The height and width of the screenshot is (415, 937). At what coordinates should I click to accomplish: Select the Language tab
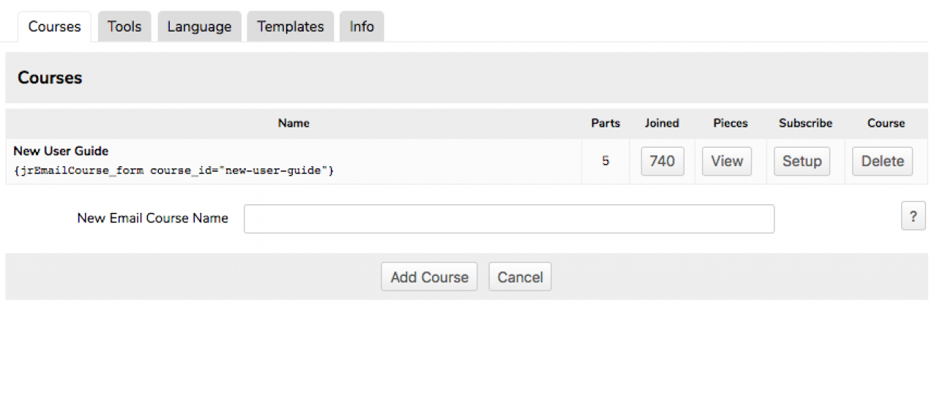point(199,27)
